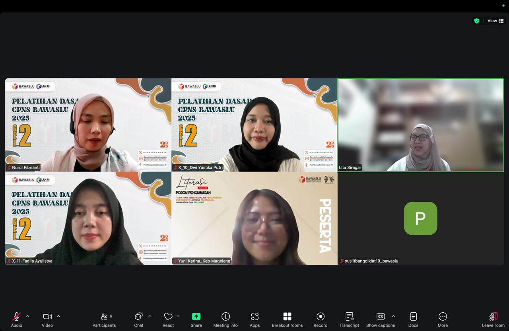The width and height of the screenshot is (509, 331).
Task: Click the React heart icon
Action: click(x=168, y=317)
